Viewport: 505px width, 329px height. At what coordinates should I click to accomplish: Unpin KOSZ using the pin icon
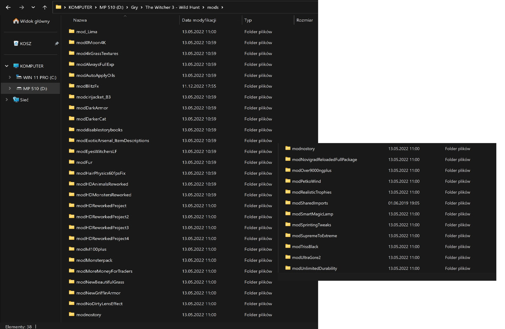click(x=57, y=43)
